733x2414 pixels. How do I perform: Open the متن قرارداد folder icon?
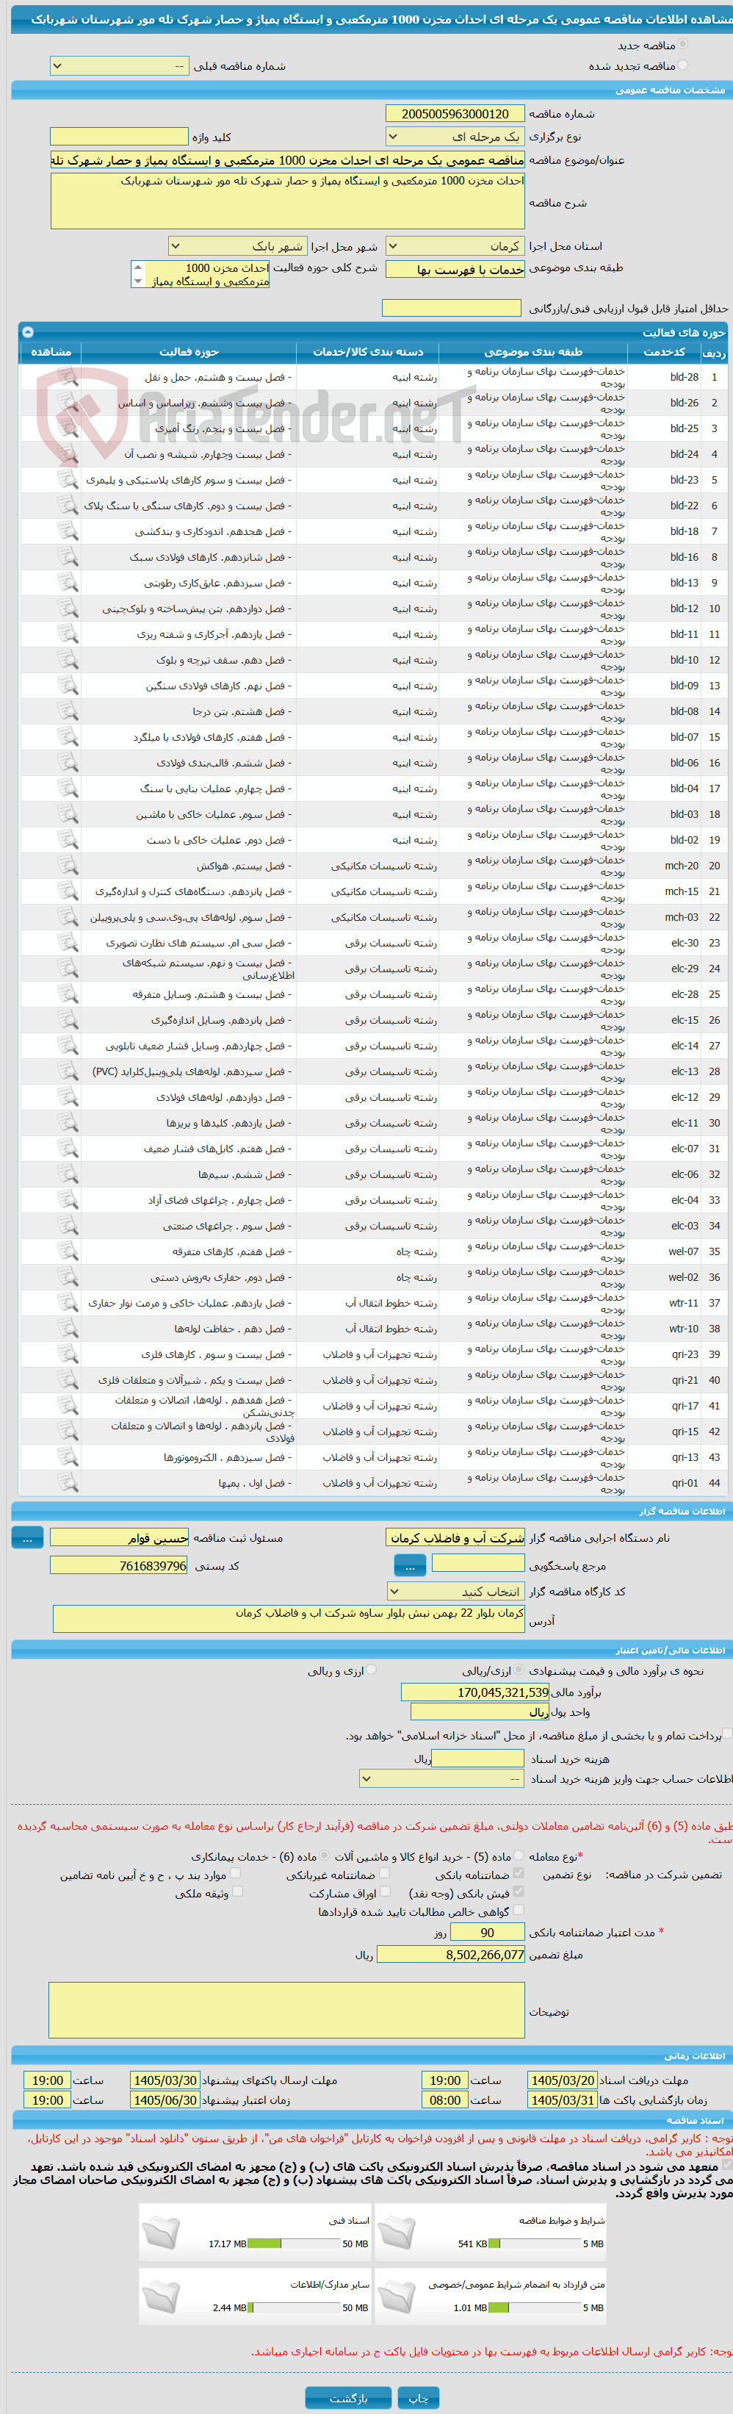pos(396,2297)
